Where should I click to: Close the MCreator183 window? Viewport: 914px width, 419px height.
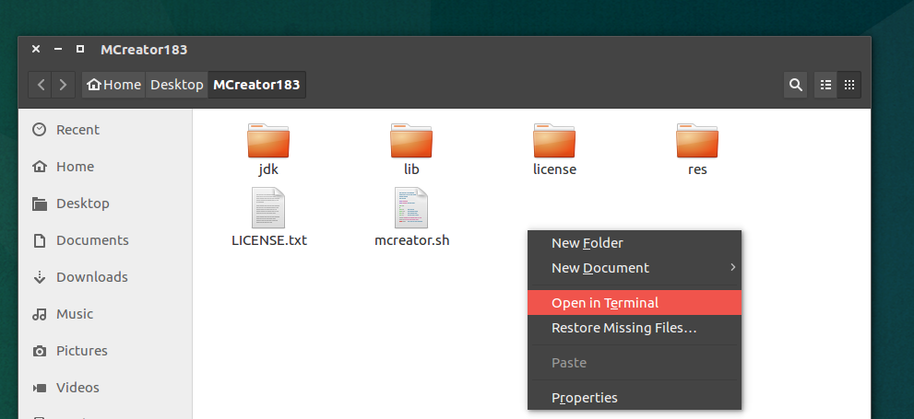36,49
